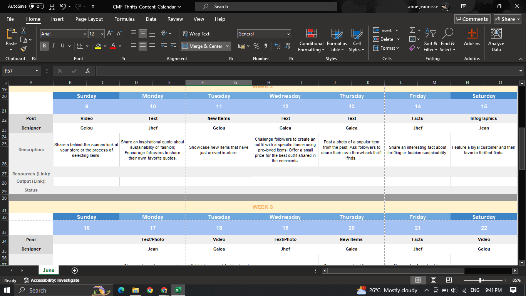Switch to the Page Layout tab
The height and width of the screenshot is (296, 526).
coord(89,19)
